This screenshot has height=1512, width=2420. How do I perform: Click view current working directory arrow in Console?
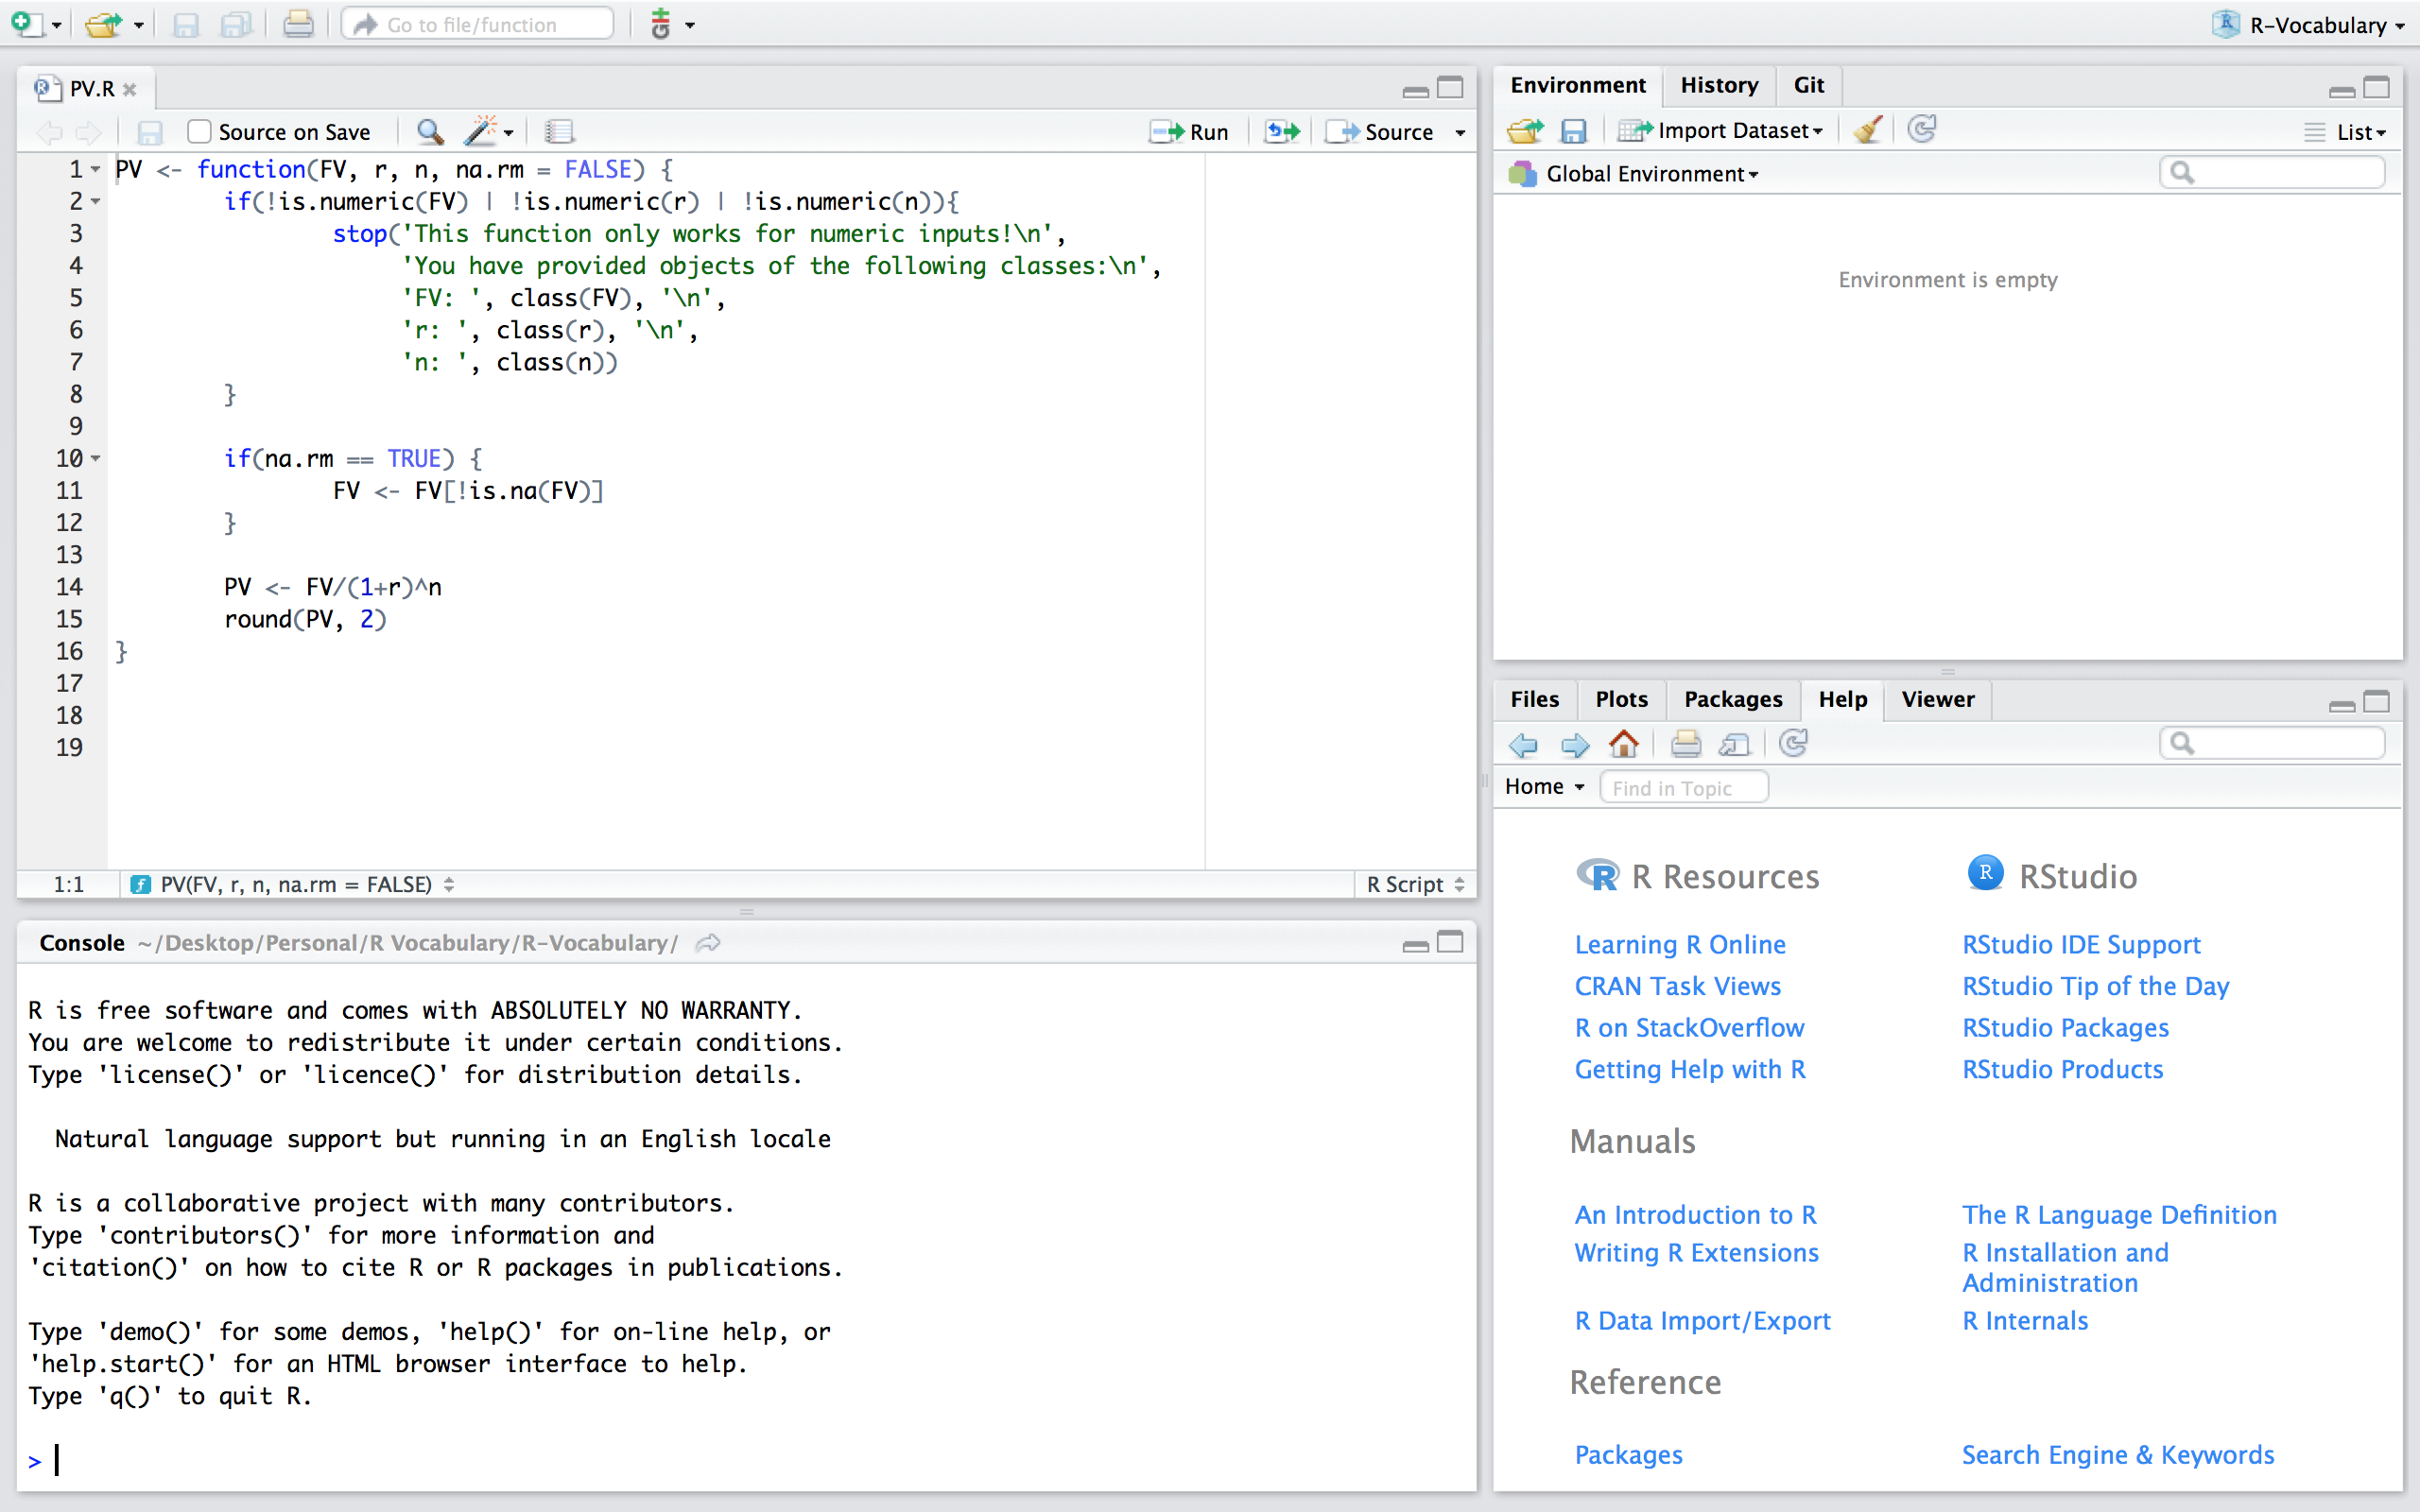708,943
